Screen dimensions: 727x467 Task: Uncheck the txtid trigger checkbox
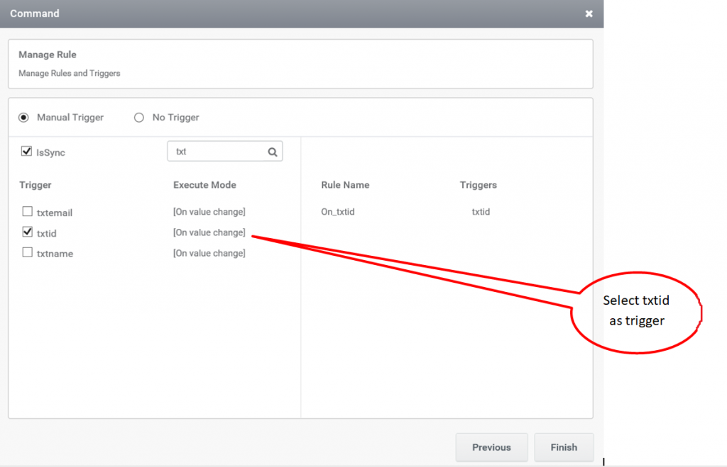(28, 232)
